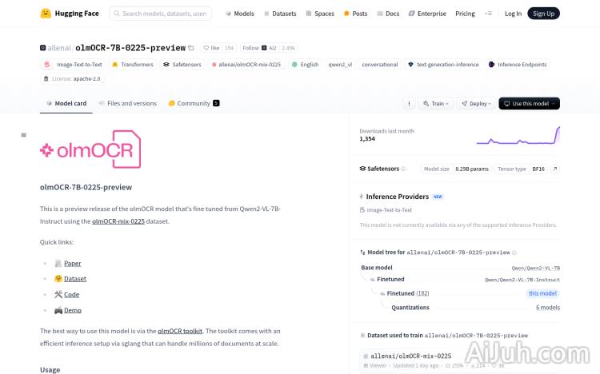The image size is (600, 374).
Task: Like the olmOCR model
Action: tap(210, 48)
